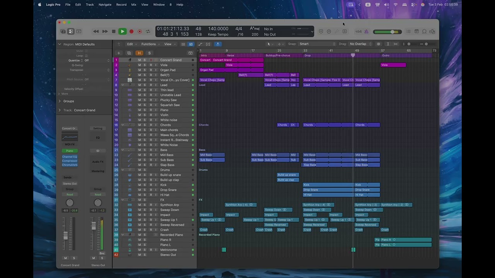495x278 pixels.
Task: Open the Apple menu
Action: [39, 5]
